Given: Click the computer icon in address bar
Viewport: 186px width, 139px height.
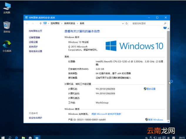Looking at the screenshot, I should [x=45, y=23].
